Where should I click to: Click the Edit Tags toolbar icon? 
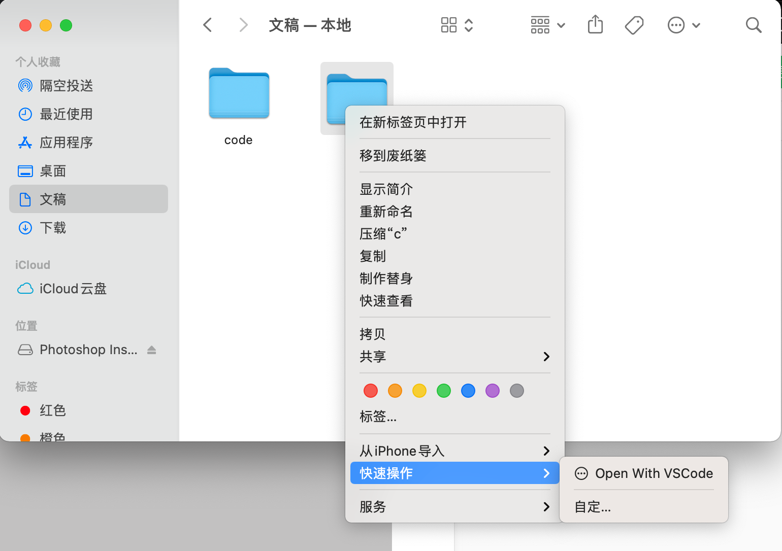pyautogui.click(x=634, y=25)
